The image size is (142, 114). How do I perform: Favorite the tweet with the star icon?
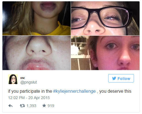pyautogui.click(x=44, y=105)
